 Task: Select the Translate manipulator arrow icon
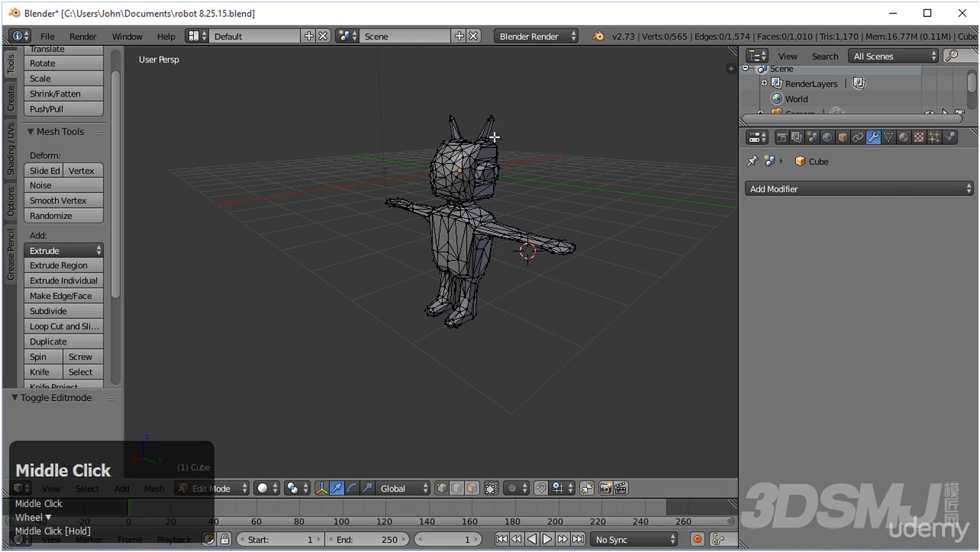tap(337, 488)
